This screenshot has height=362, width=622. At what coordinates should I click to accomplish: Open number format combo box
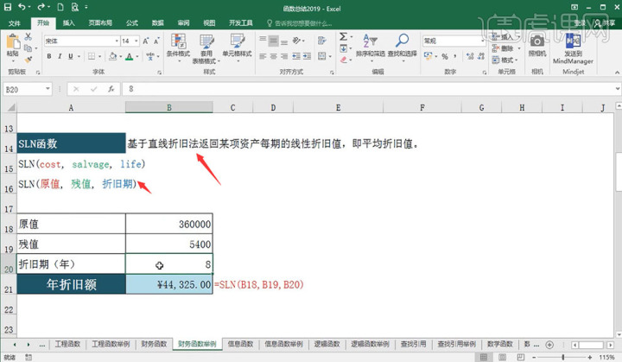tap(454, 41)
